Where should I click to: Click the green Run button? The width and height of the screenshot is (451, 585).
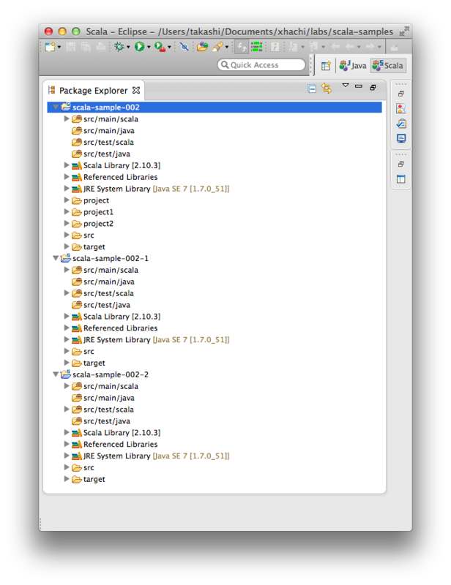(x=139, y=47)
